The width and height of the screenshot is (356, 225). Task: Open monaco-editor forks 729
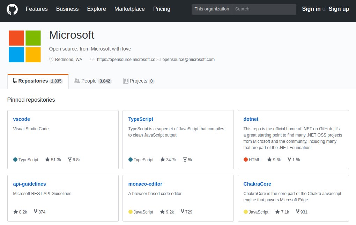click(186, 212)
